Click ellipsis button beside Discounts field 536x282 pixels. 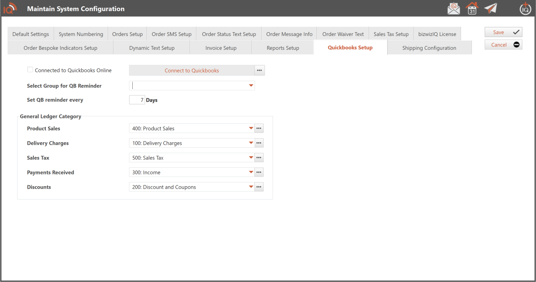click(x=259, y=187)
